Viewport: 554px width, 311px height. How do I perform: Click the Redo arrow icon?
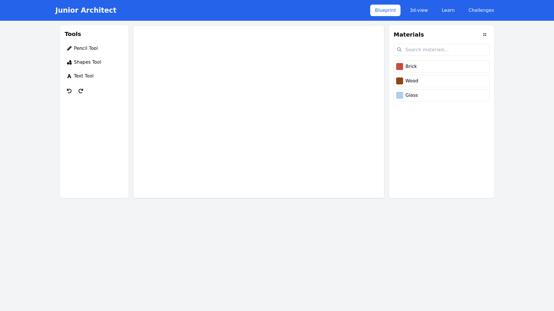pyautogui.click(x=81, y=91)
